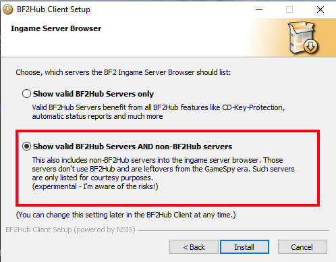Screen dimensions: 336x262
Task: Go back with the < Back button
Action: point(194,247)
